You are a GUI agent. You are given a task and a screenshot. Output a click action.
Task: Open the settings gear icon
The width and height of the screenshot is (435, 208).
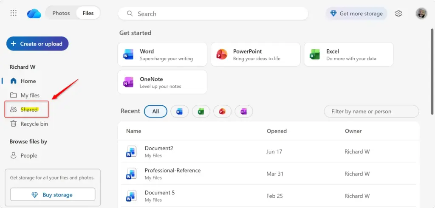coord(398,13)
